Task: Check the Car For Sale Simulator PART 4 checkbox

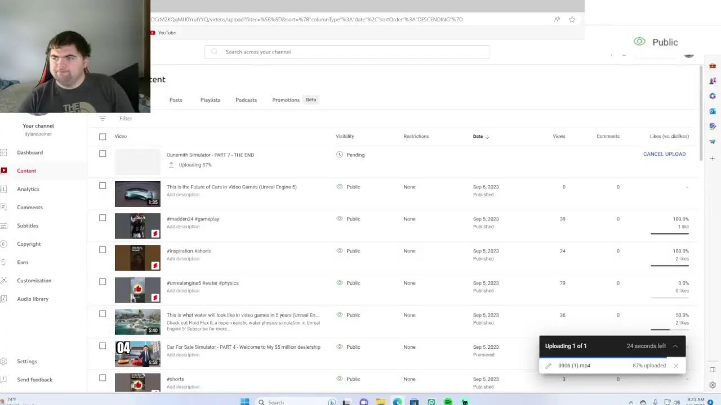Action: pyautogui.click(x=103, y=346)
